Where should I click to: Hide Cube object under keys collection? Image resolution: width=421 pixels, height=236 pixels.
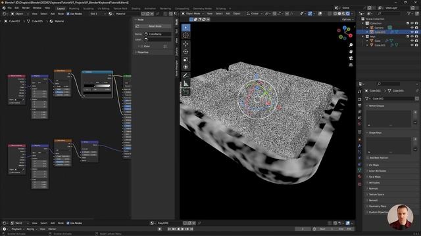tap(412, 41)
